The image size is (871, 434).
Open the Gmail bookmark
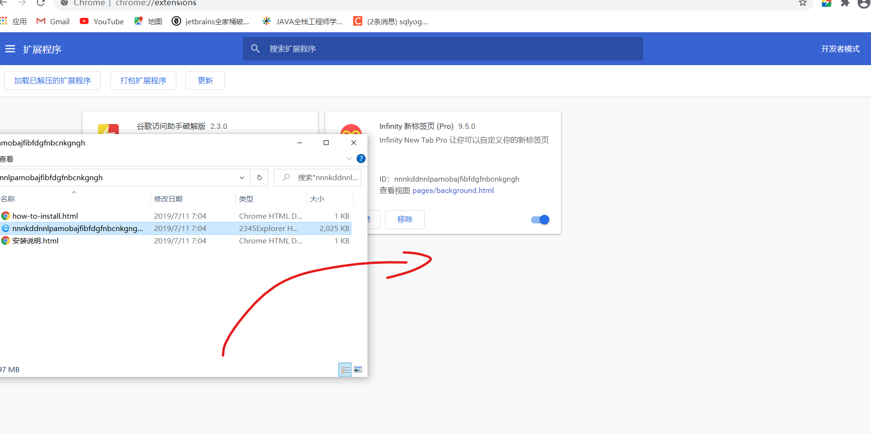coord(53,21)
